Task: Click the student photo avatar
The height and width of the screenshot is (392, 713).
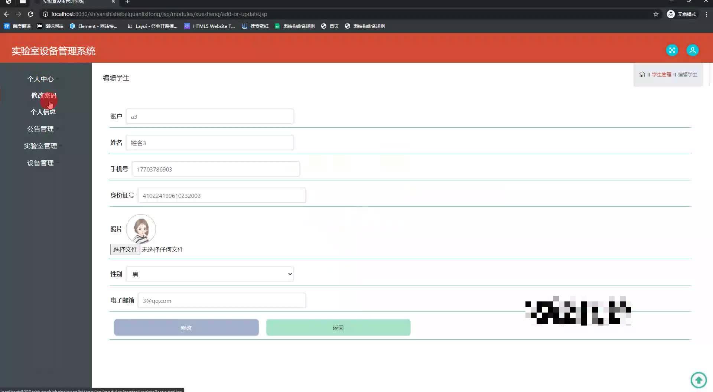Action: click(141, 229)
